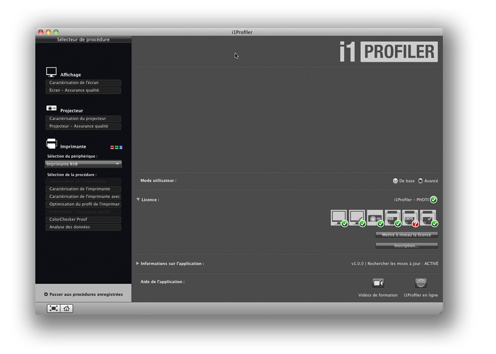
Task: Click the display quality assurance license icon
Action: (x=357, y=218)
